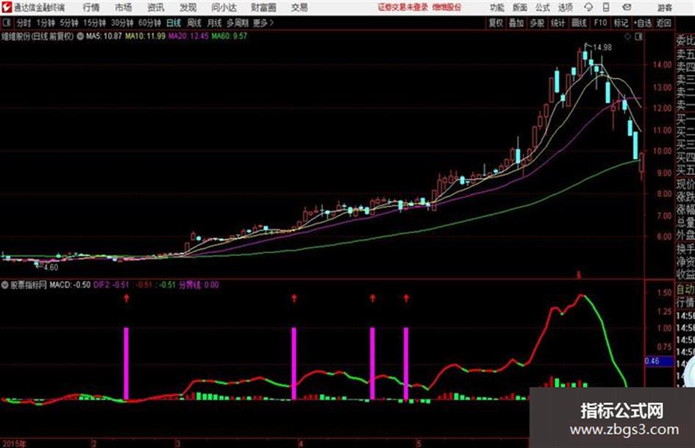The height and width of the screenshot is (448, 695).
Task: Open the message envelope icon
Action: [627, 7]
